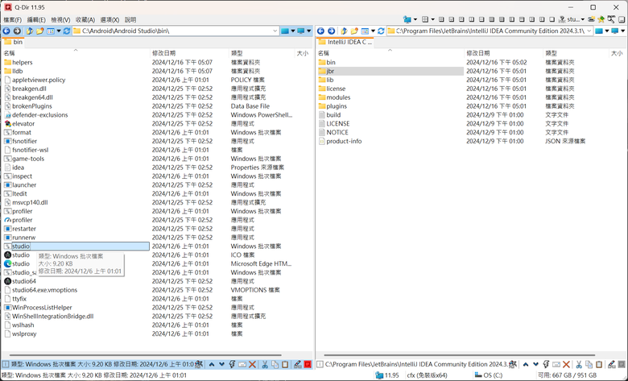Cut selection in right pane status toolbar
628x381 pixels.
coord(579,364)
